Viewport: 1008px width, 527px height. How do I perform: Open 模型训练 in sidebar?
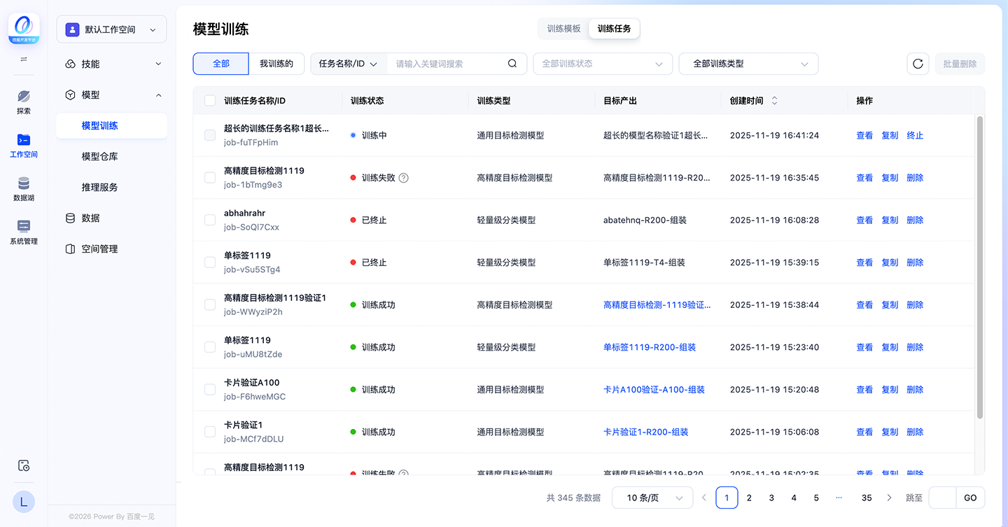111,125
